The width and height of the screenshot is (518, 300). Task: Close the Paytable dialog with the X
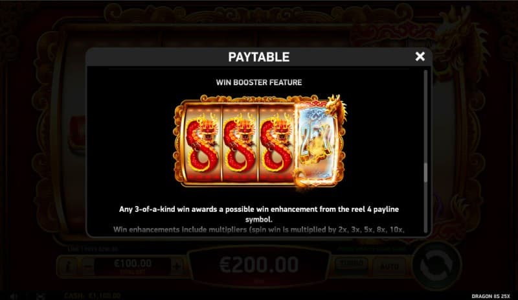pos(420,56)
